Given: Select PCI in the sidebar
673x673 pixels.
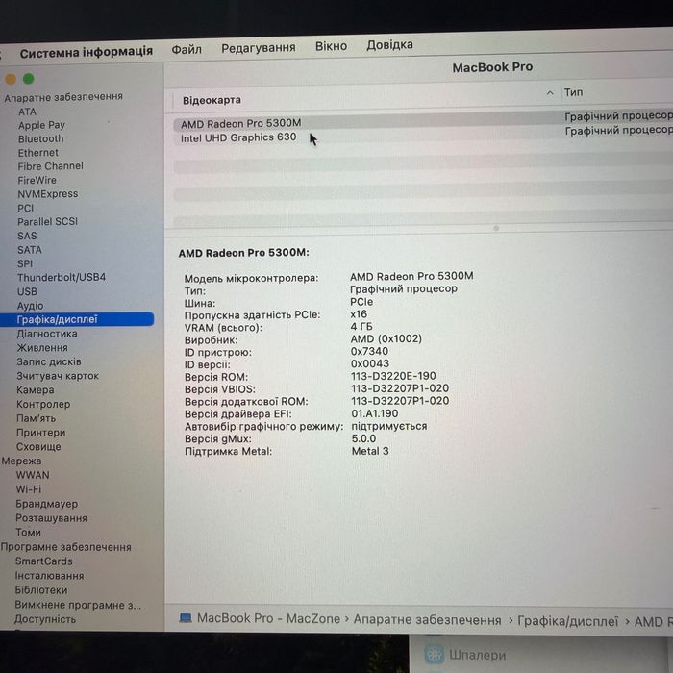Looking at the screenshot, I should tap(25, 209).
